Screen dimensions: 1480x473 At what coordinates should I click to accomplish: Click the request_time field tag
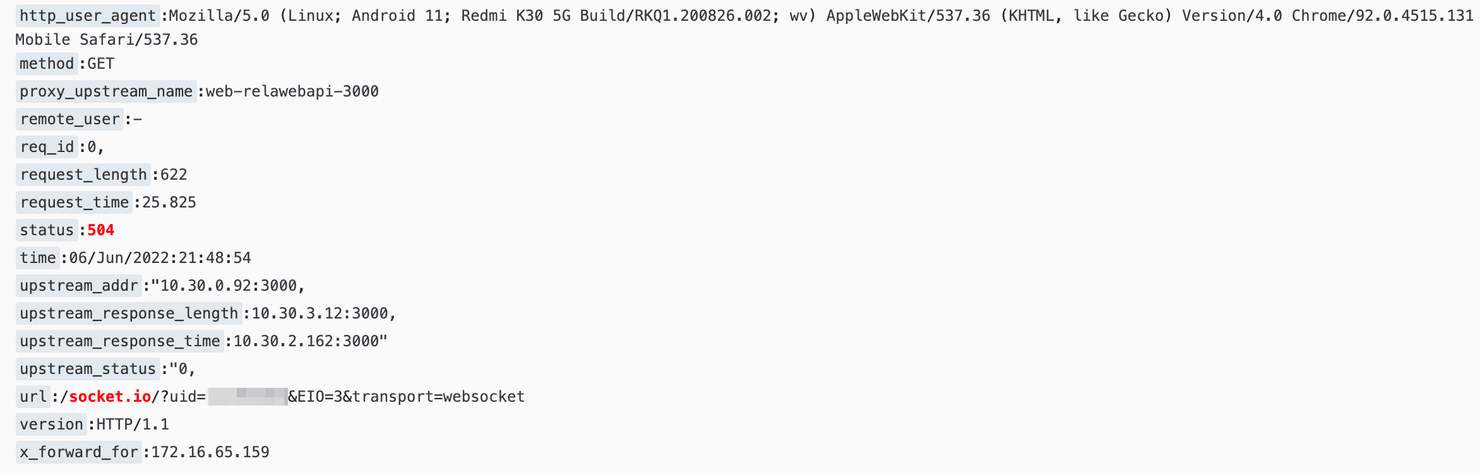coord(74,202)
